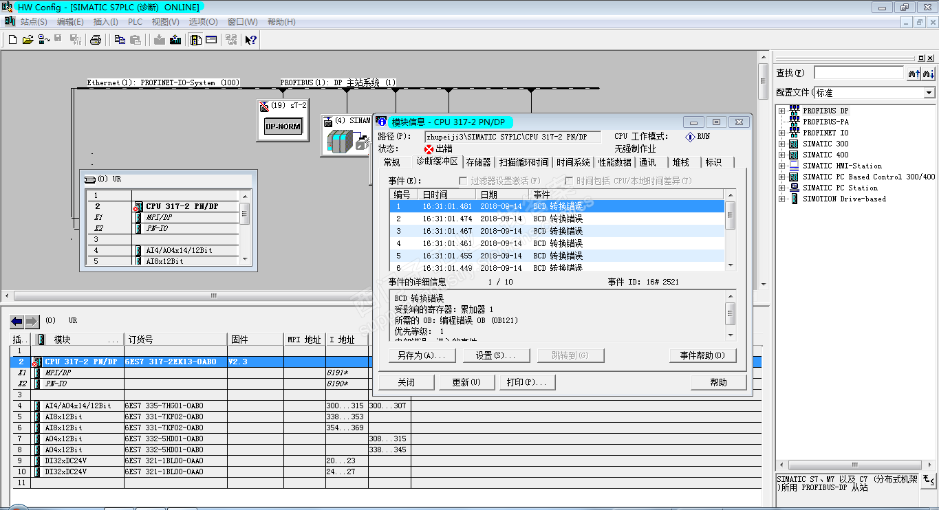The width and height of the screenshot is (939, 510).
Task: Click the Configure Network toolbar icon
Action: click(x=231, y=40)
